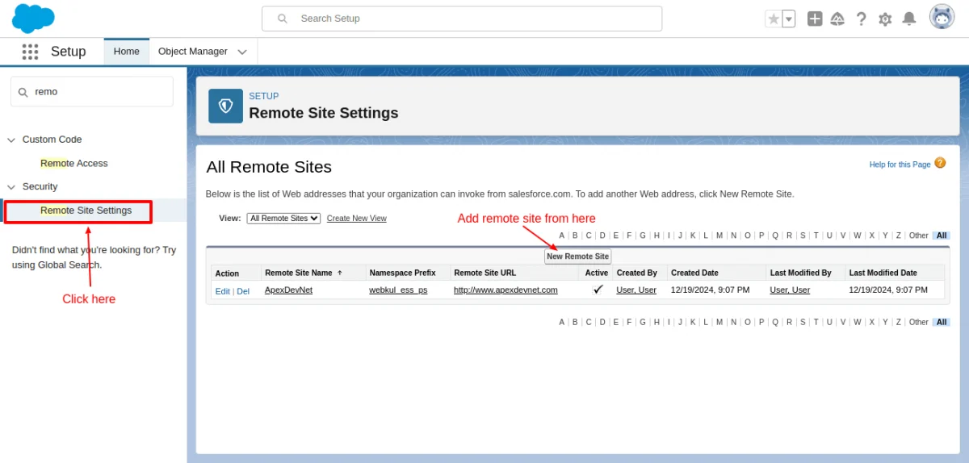This screenshot has height=463, width=969.
Task: Open the Trailhead guidance icon
Action: point(837,19)
